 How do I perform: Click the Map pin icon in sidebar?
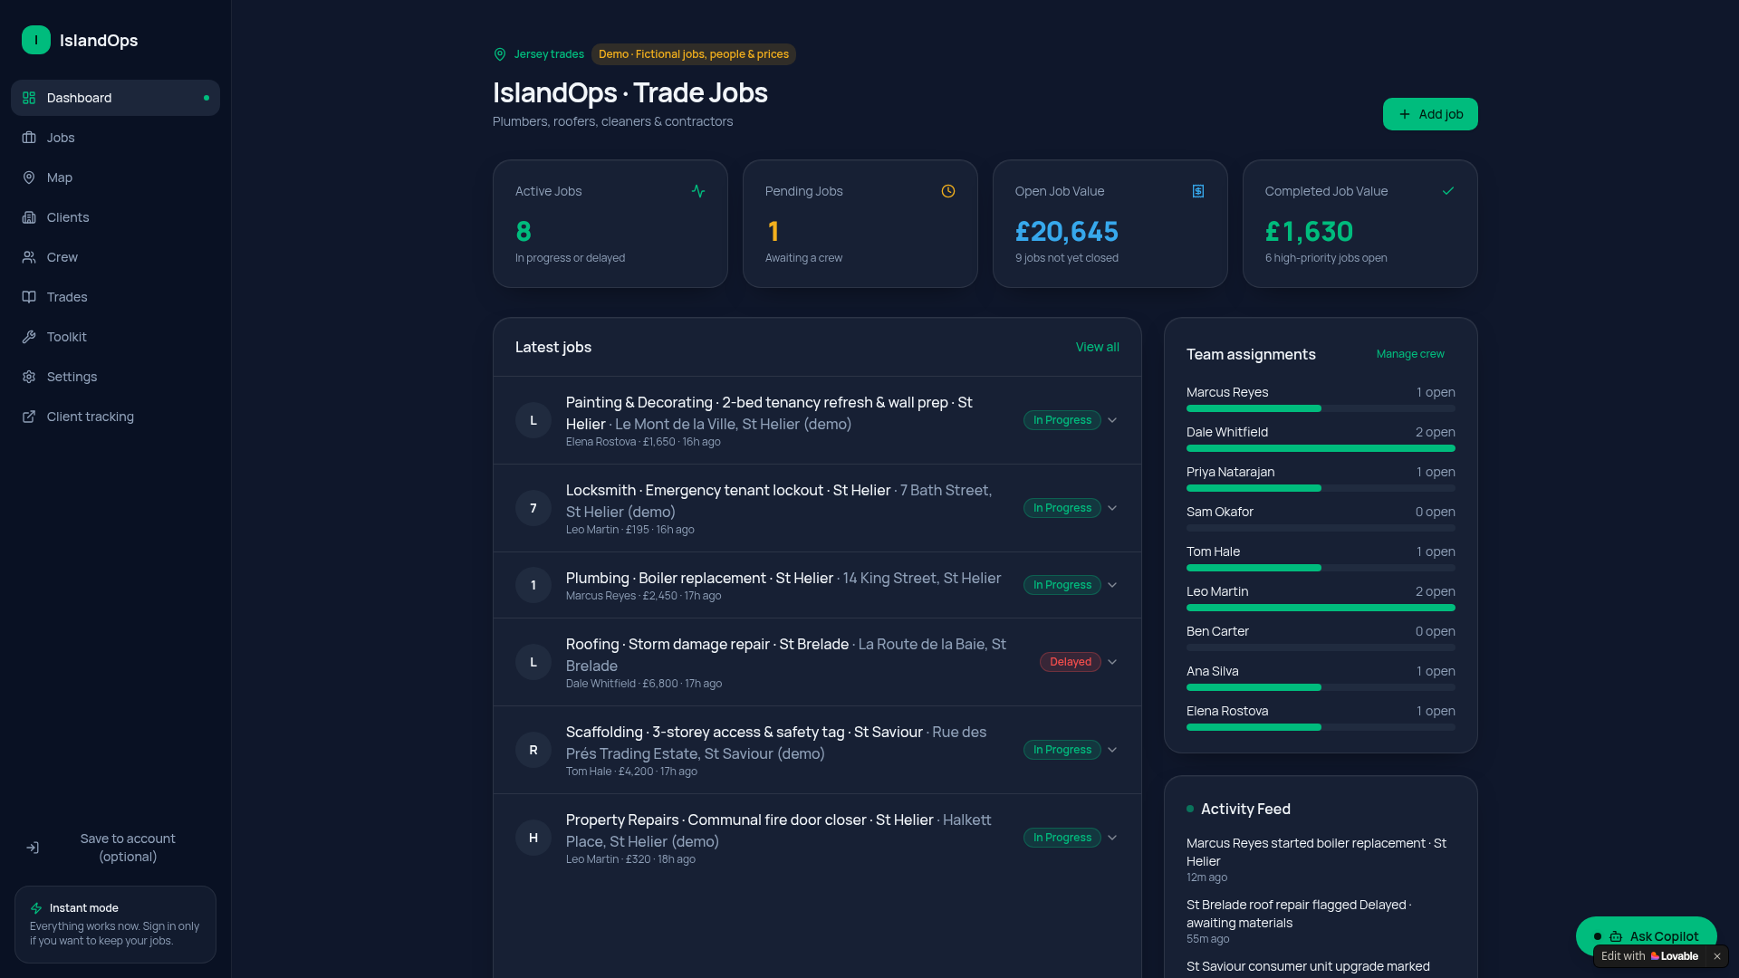pos(29,177)
